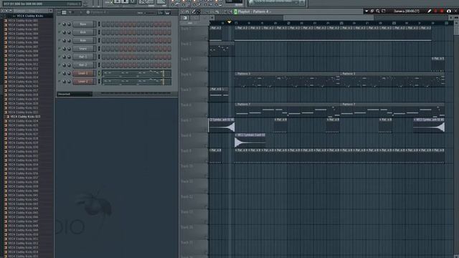Open the Kick channel button
The image size is (459, 258).
(83, 32)
